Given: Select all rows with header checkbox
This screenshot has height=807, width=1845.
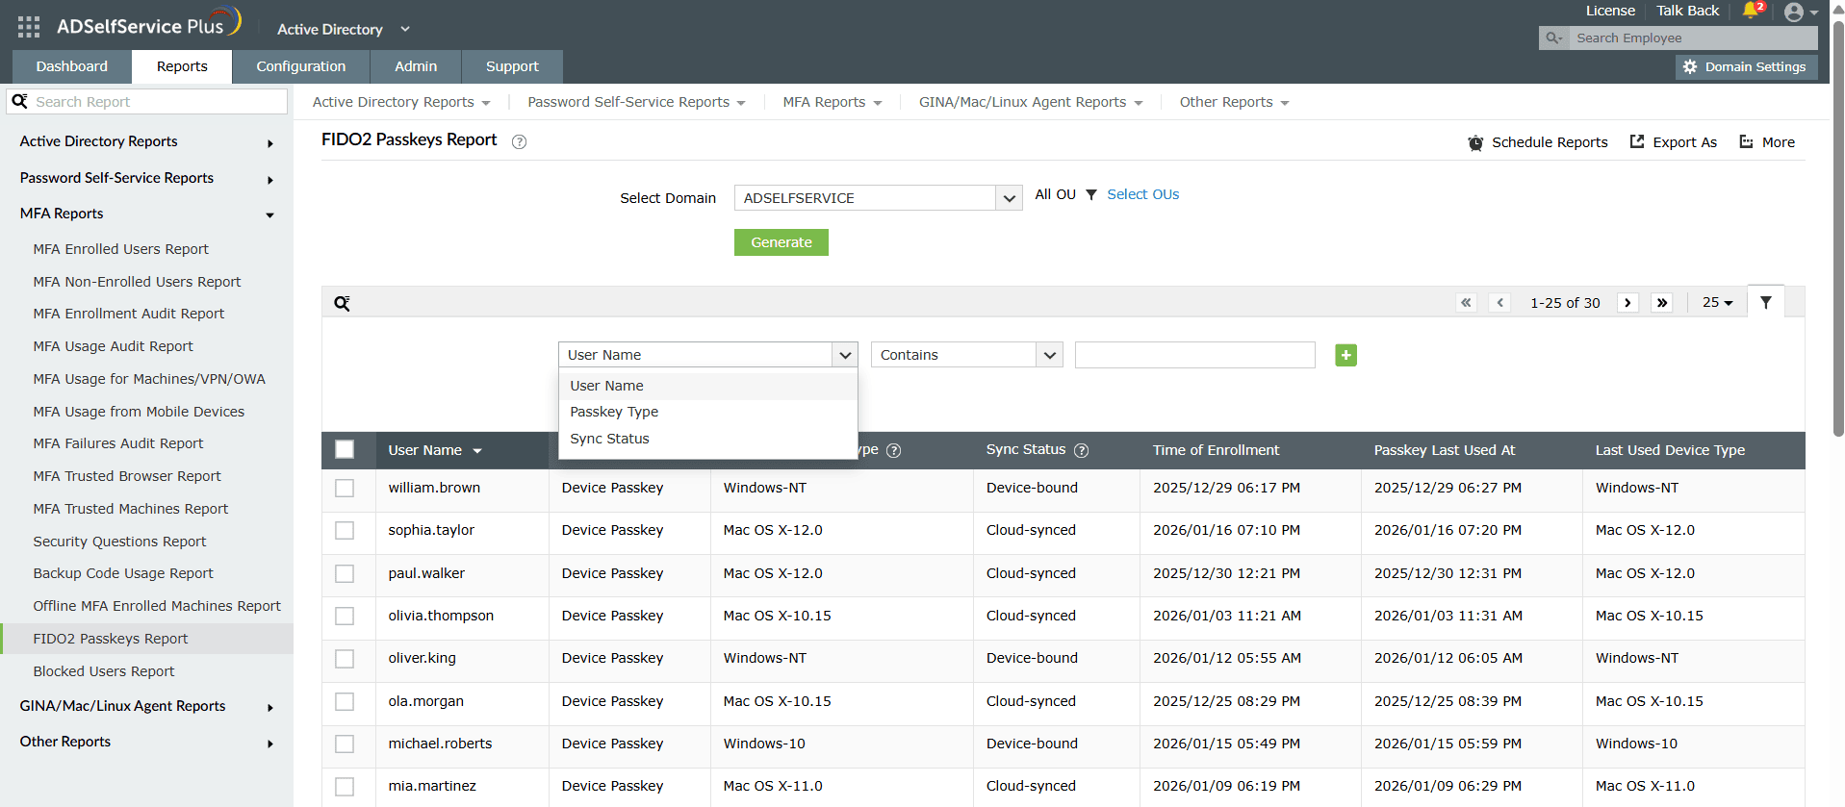Looking at the screenshot, I should pyautogui.click(x=345, y=449).
